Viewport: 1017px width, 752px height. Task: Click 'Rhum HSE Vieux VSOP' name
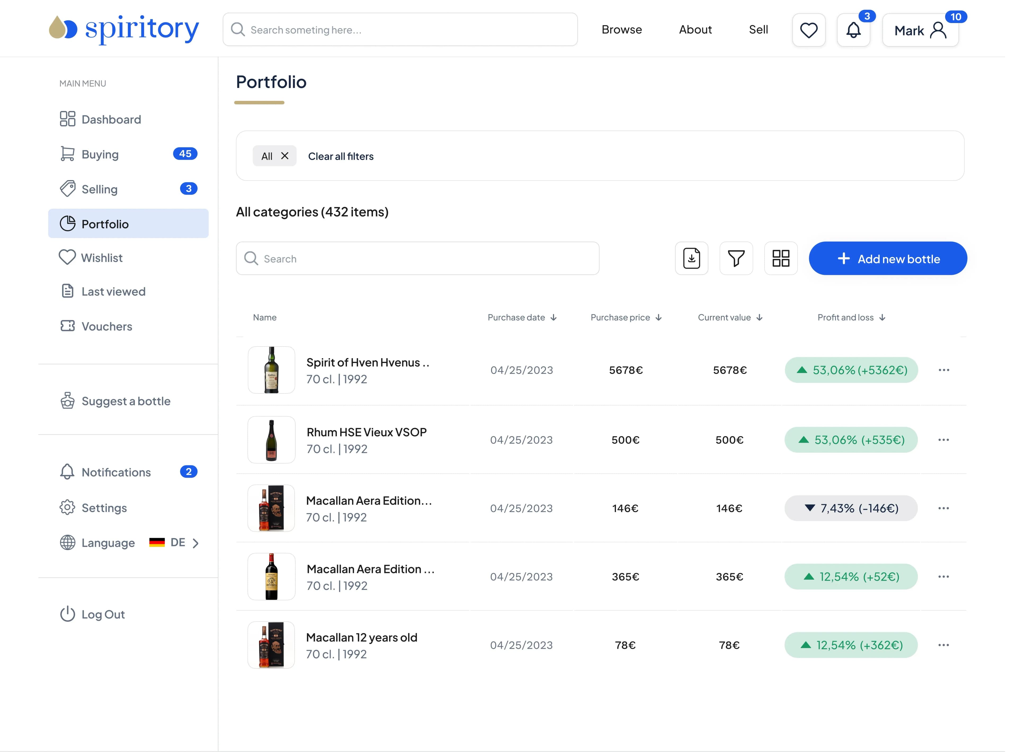pyautogui.click(x=366, y=432)
